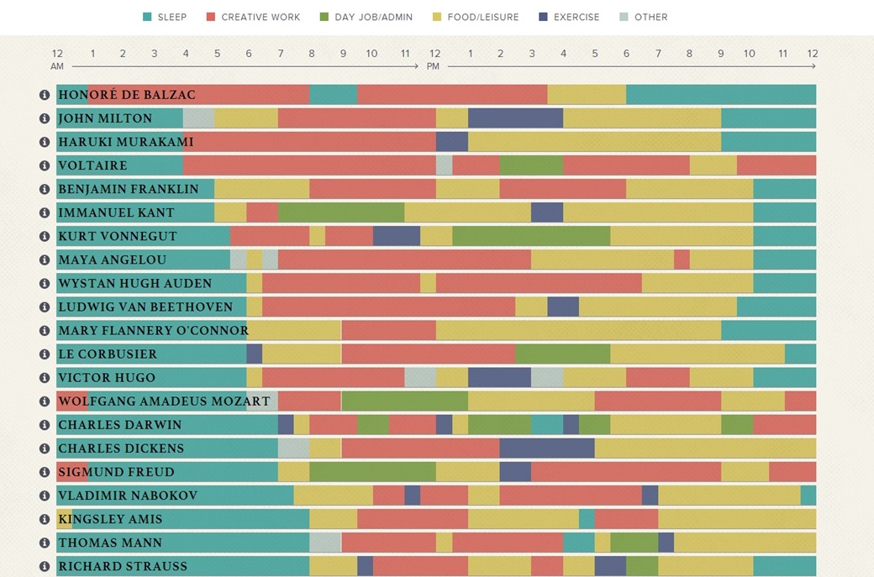The height and width of the screenshot is (577, 874).
Task: Click the Exercise legend swatch
Action: (543, 17)
